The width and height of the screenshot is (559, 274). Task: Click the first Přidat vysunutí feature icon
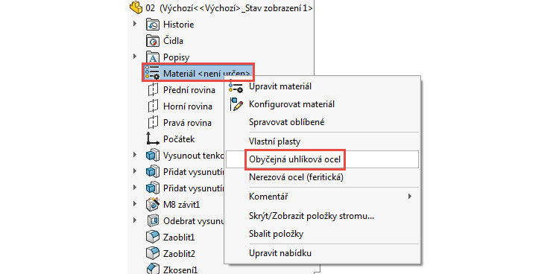click(153, 171)
